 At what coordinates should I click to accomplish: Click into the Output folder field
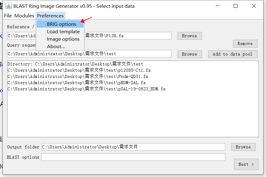133,147
